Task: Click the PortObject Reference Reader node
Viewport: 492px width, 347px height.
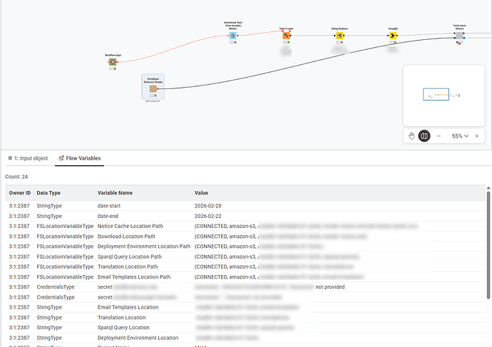Action: [153, 89]
